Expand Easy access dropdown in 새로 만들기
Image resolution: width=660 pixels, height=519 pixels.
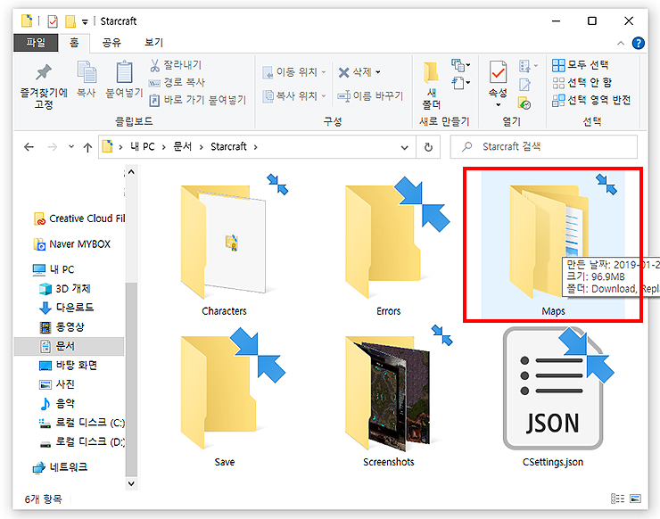tap(461, 83)
